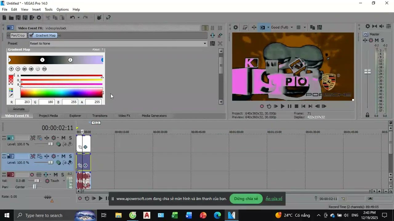The width and height of the screenshot is (394, 221).
Task: Expand Split Screen View options arrow
Action: pos(268,27)
